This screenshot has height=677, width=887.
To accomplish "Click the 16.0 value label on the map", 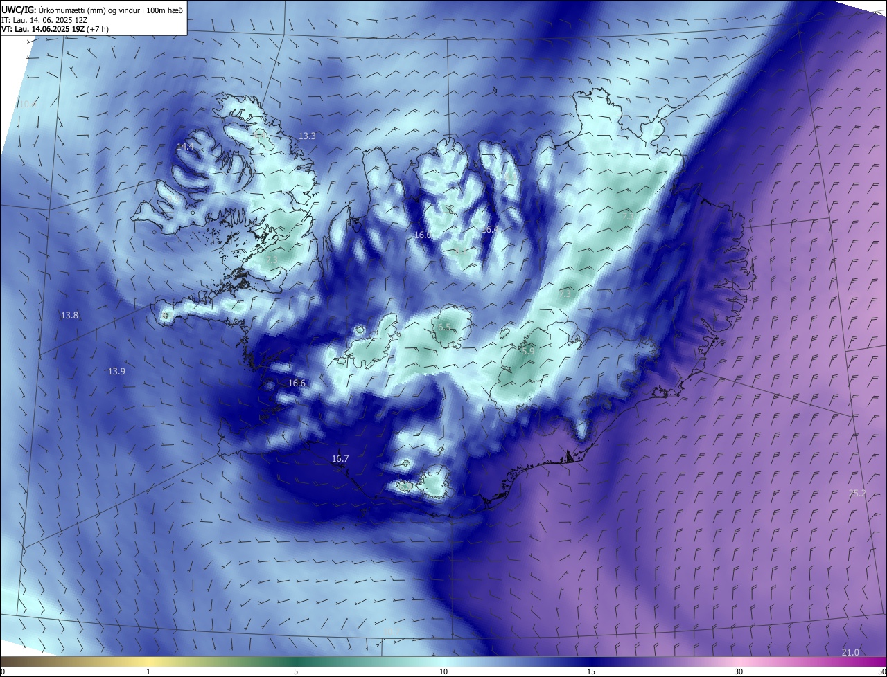I will click(423, 235).
